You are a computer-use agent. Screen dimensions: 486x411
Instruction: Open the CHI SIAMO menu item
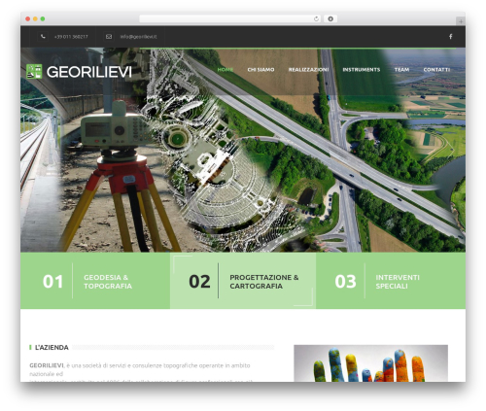260,70
